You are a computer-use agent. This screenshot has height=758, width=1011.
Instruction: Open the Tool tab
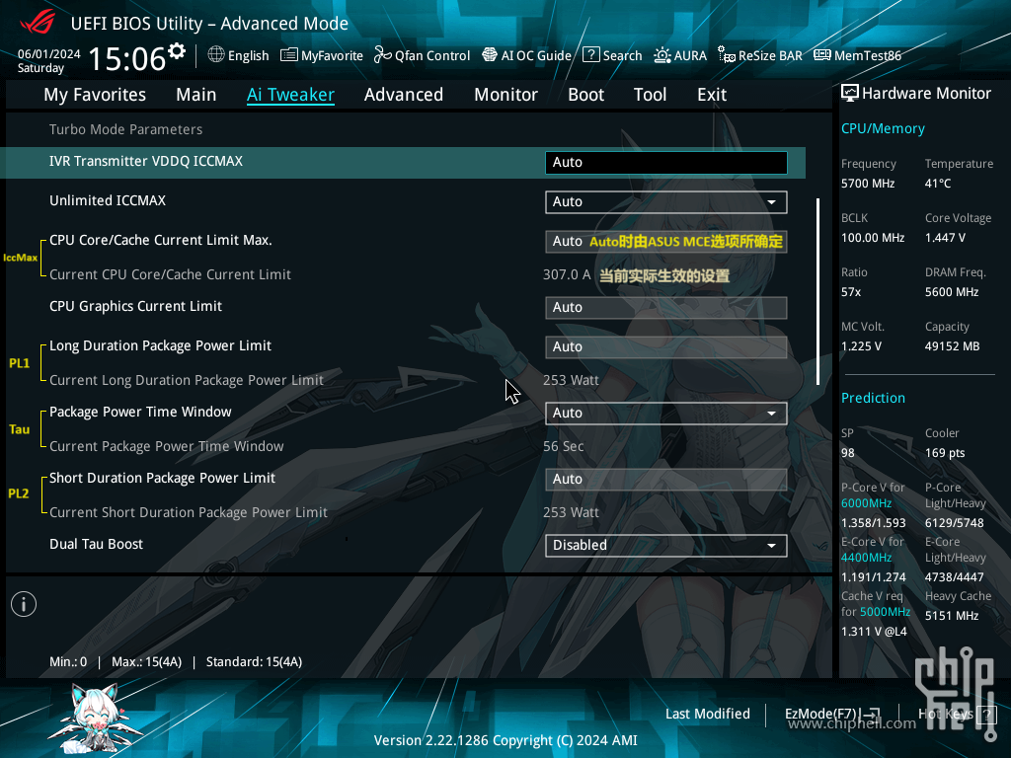click(650, 95)
